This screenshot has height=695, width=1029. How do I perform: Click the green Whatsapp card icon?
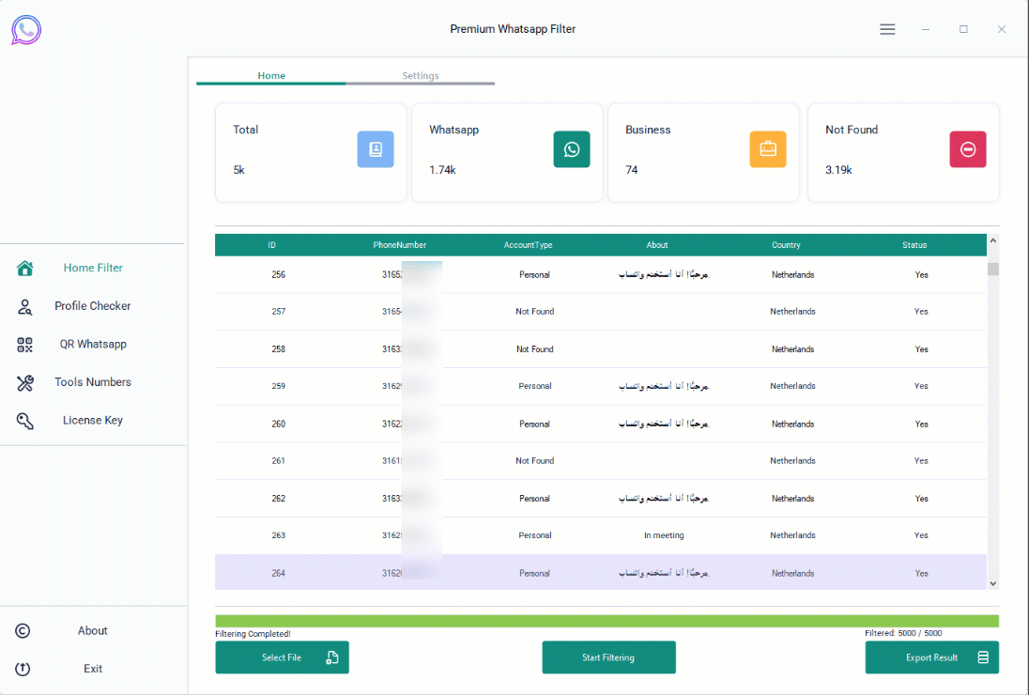(572, 149)
